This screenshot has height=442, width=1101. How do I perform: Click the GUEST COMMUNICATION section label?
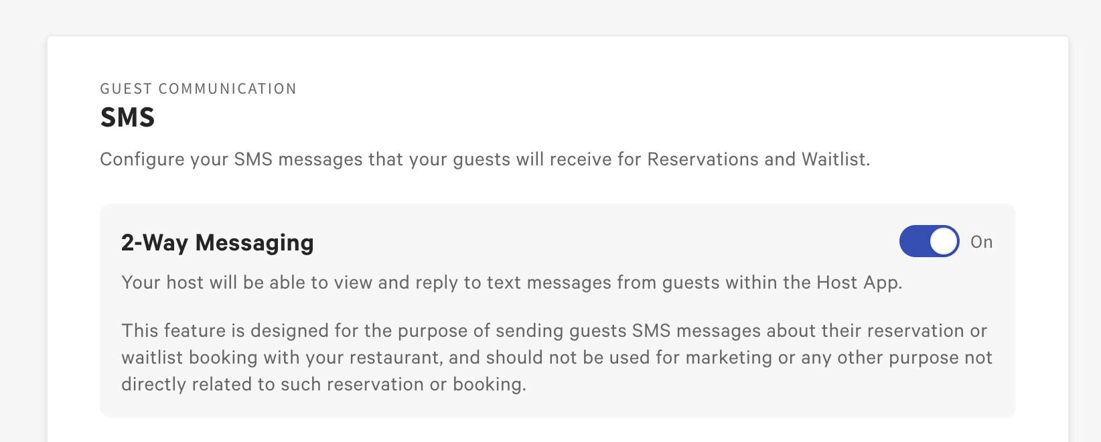coord(198,88)
